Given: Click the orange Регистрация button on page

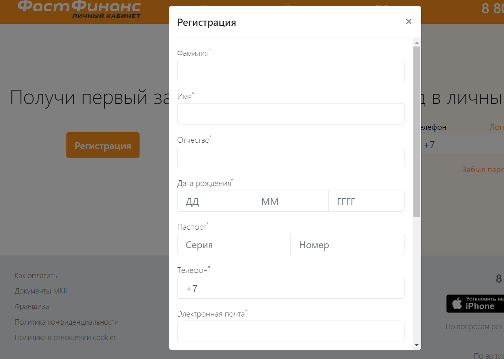Looking at the screenshot, I should pos(103,145).
